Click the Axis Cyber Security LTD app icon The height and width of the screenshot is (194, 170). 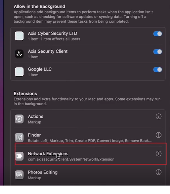[19, 36]
